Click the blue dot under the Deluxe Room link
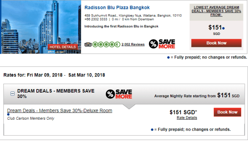The height and width of the screenshot is (141, 248). click(x=9, y=114)
